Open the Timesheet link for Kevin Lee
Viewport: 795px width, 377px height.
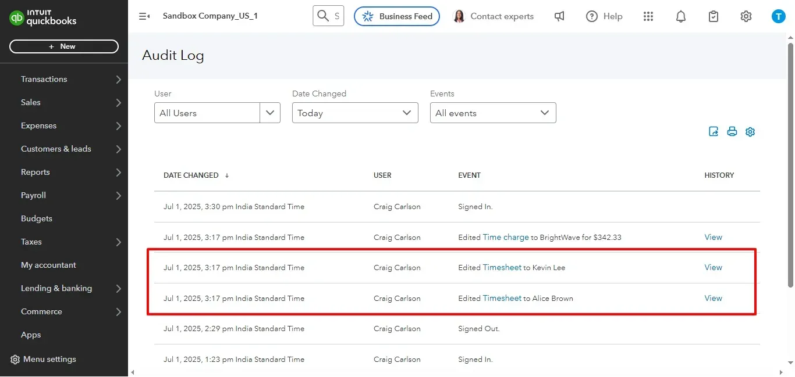[502, 267]
